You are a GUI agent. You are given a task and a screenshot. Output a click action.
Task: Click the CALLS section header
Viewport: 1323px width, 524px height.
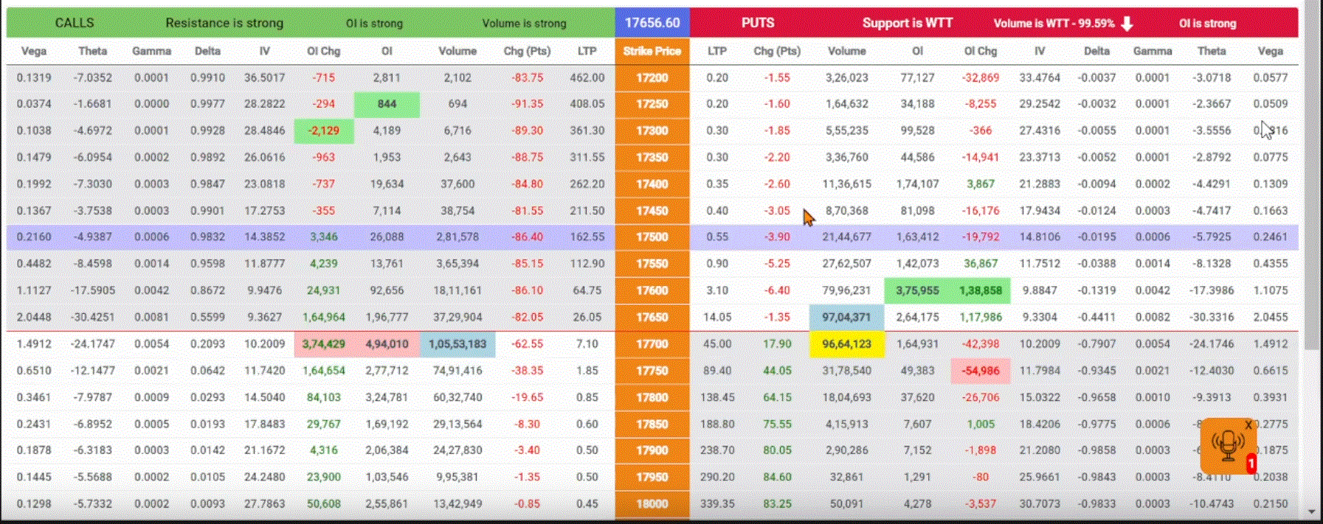[75, 23]
